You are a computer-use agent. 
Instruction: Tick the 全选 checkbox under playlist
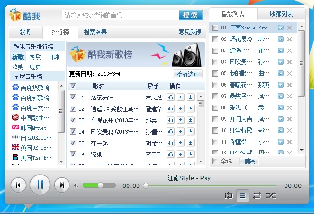(x=215, y=161)
